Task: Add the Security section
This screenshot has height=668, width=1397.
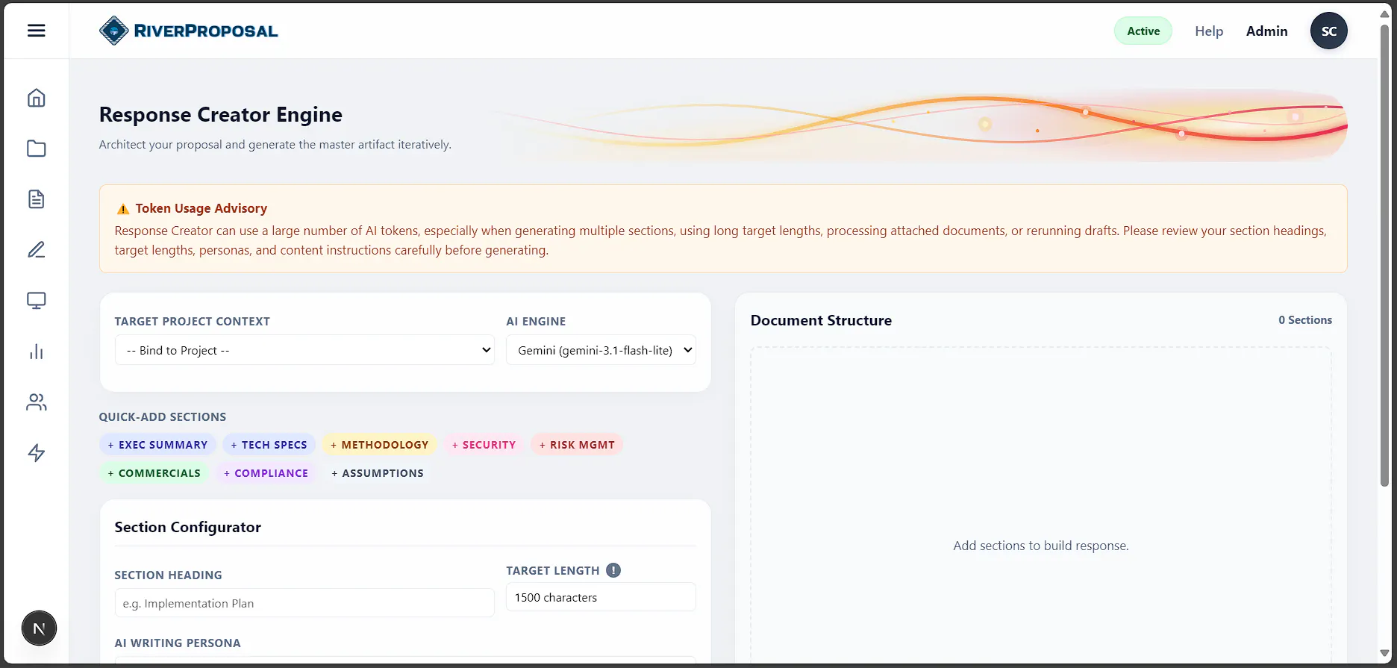Action: (484, 445)
